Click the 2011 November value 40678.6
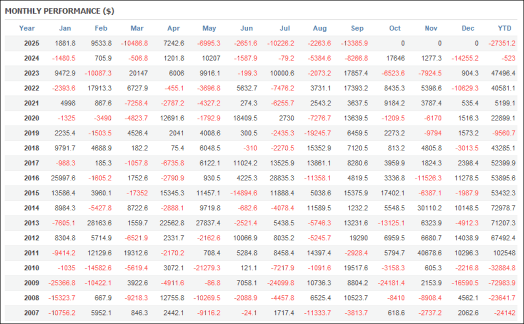Viewport: 524px width, 324px height. [x=429, y=253]
